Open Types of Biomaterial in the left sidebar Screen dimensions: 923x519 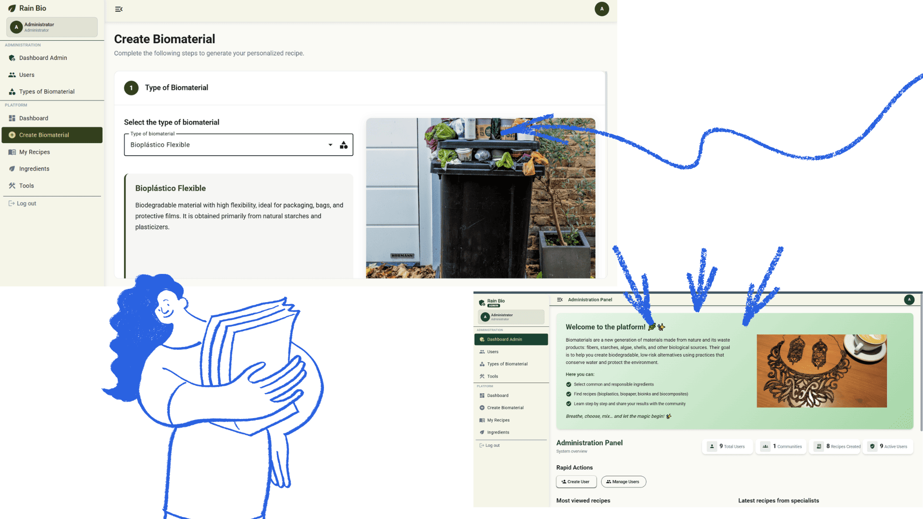pyautogui.click(x=52, y=92)
